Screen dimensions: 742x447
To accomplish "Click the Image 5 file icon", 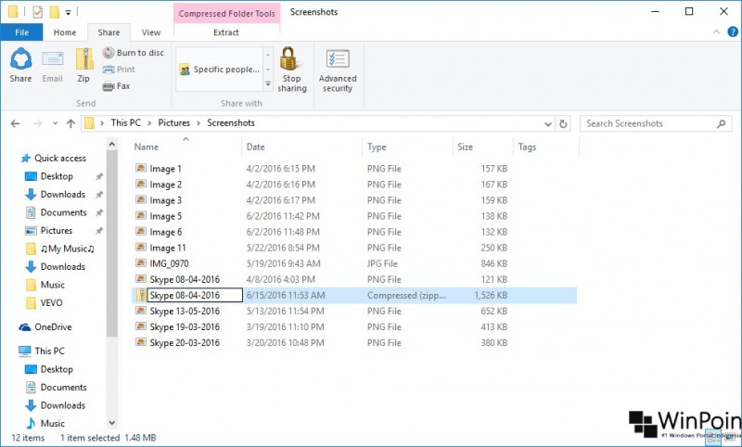I will (141, 216).
